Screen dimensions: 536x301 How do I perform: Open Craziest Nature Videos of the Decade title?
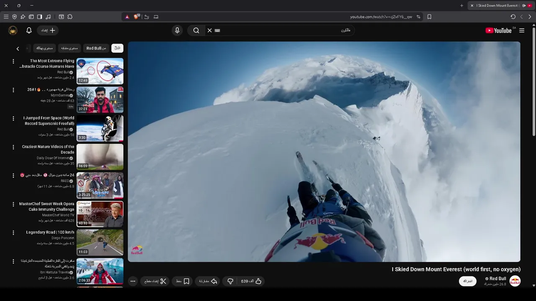pos(48,149)
